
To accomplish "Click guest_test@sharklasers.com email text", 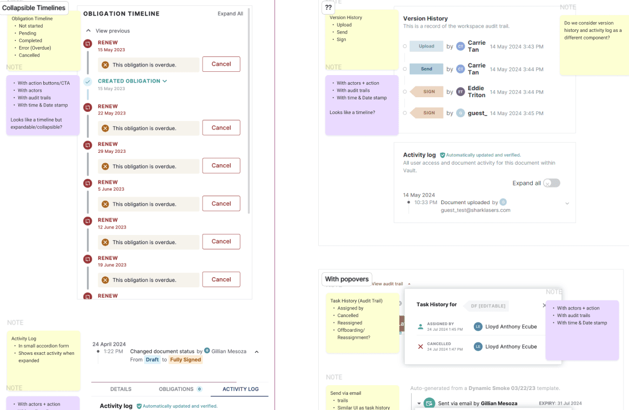I will (476, 210).
